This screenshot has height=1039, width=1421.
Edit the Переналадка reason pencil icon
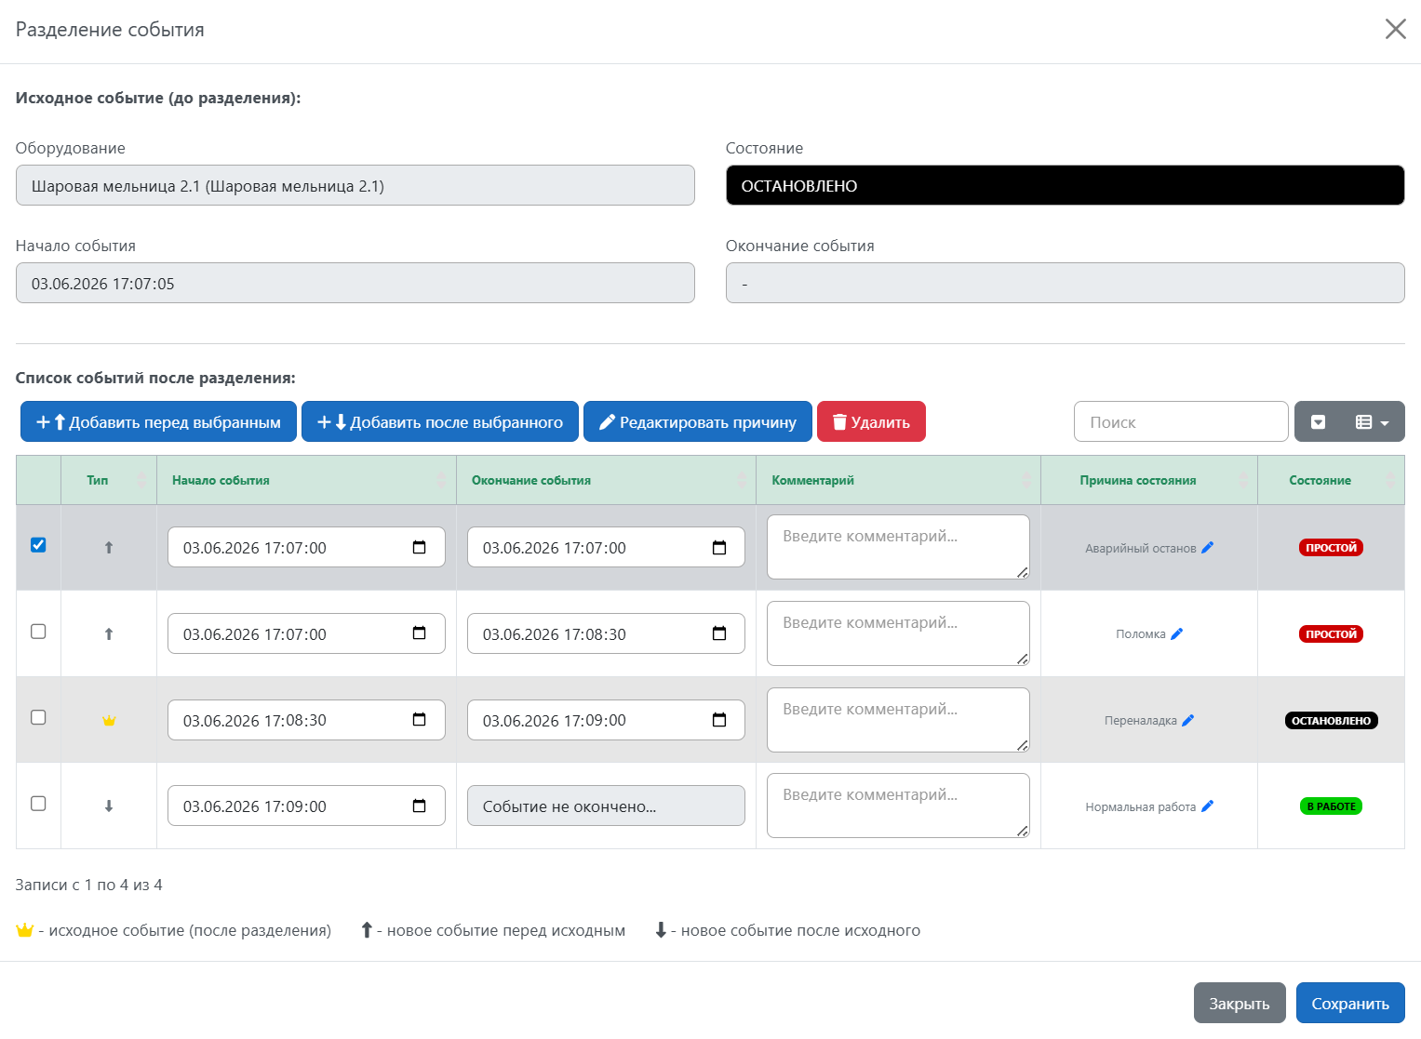pos(1187,720)
